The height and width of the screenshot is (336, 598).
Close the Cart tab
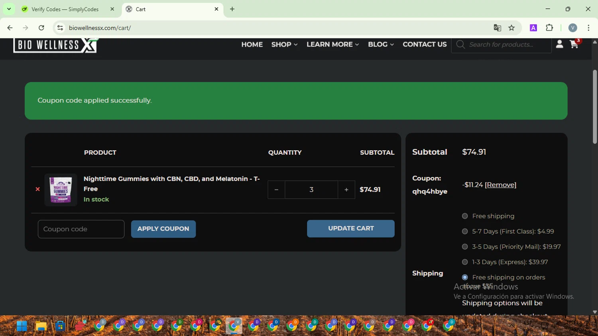(216, 9)
